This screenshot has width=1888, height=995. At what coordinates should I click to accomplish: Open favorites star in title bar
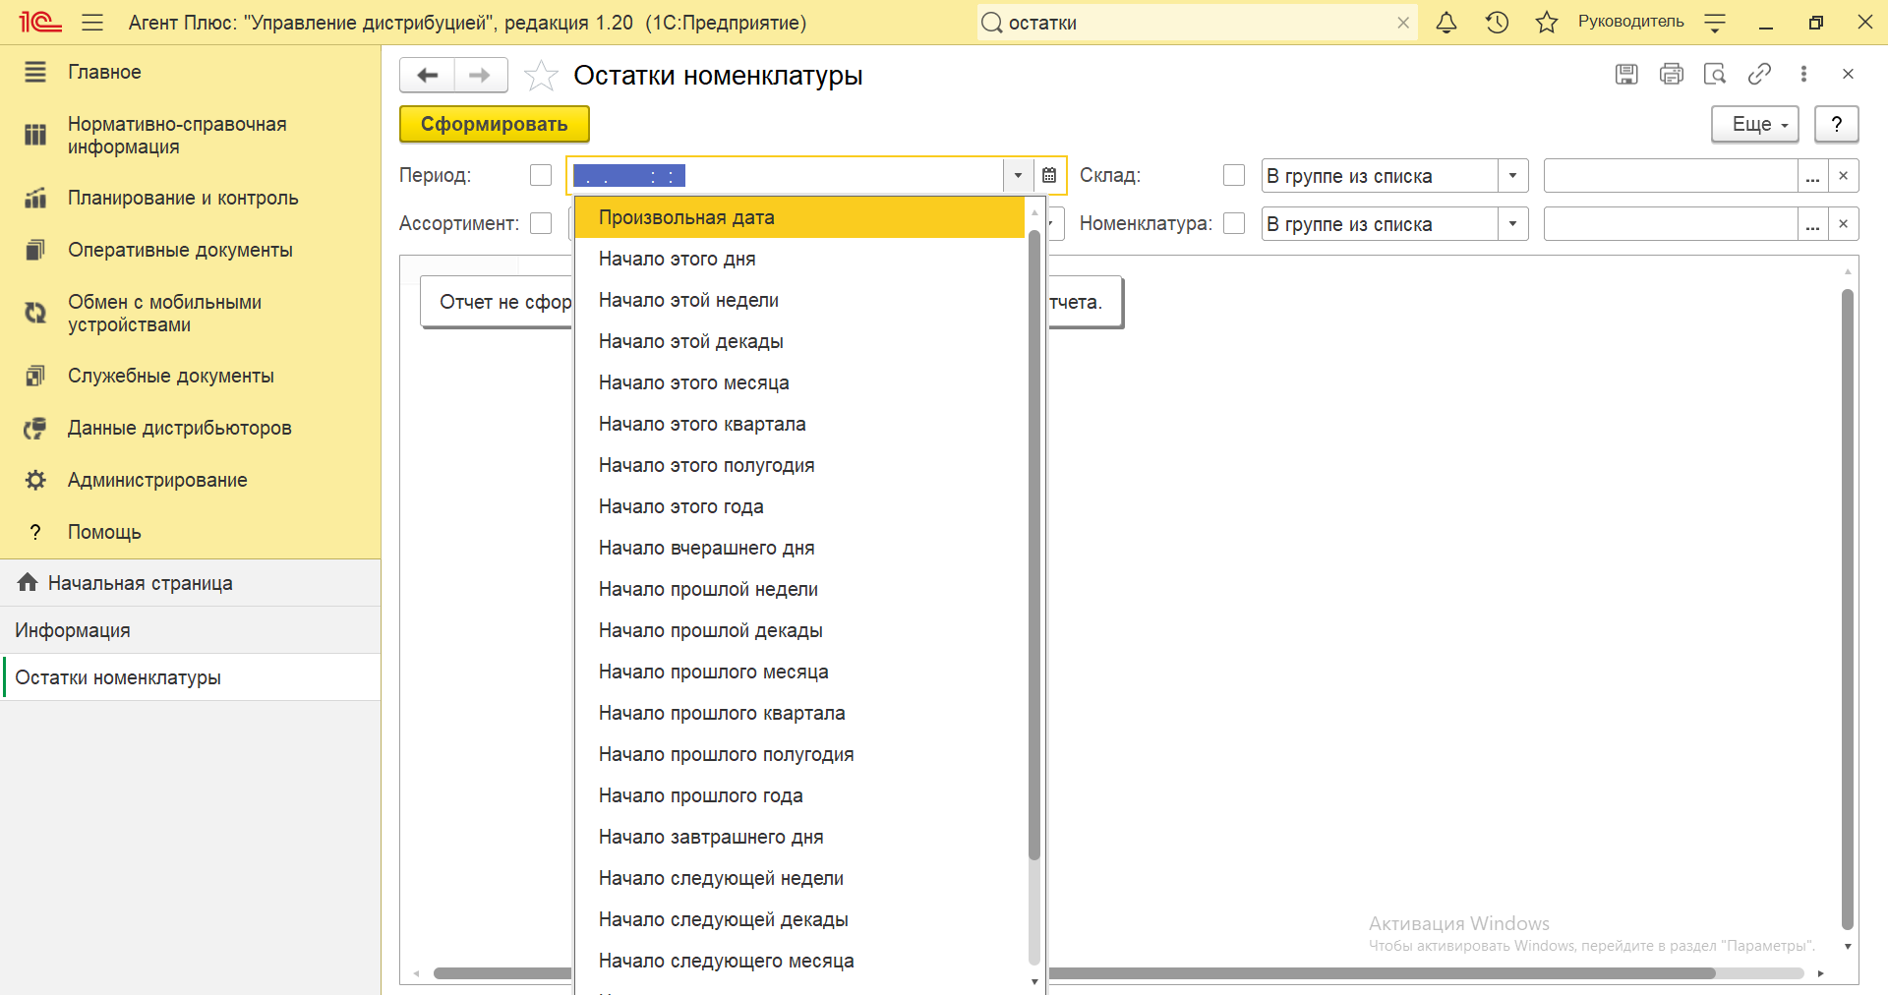(1547, 23)
